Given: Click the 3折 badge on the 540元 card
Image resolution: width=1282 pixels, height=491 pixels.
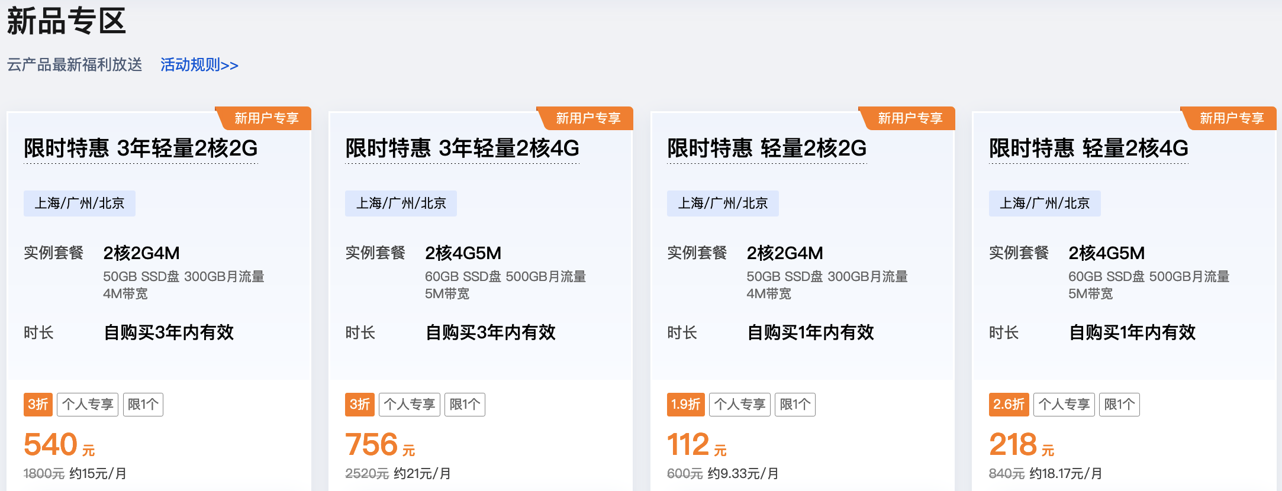Looking at the screenshot, I should tap(38, 405).
